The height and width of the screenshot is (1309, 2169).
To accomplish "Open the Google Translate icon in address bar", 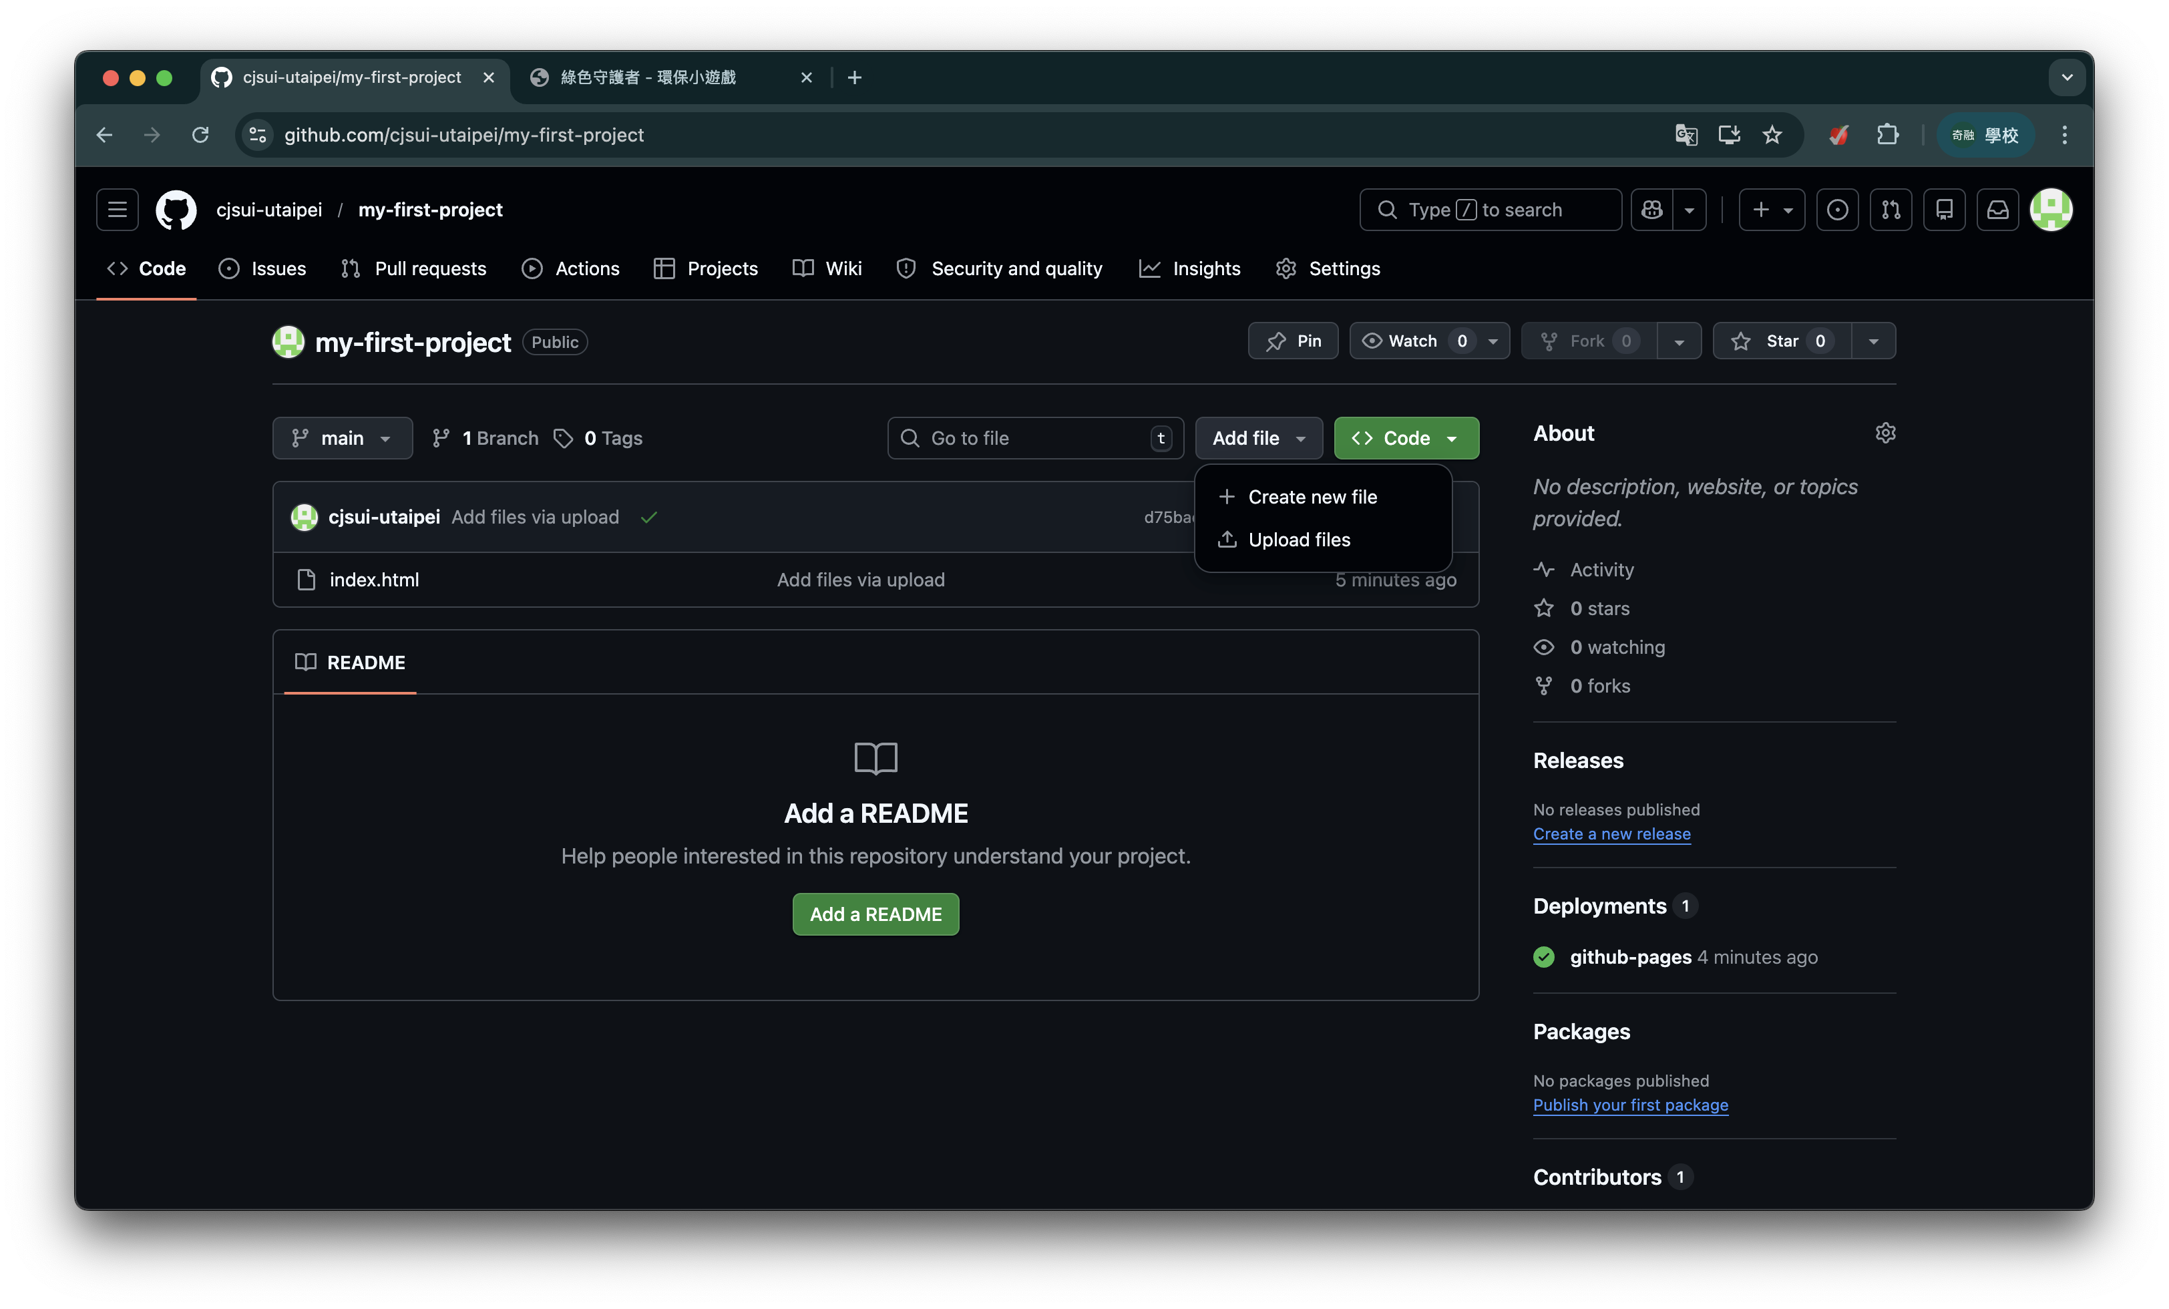I will (x=1686, y=135).
